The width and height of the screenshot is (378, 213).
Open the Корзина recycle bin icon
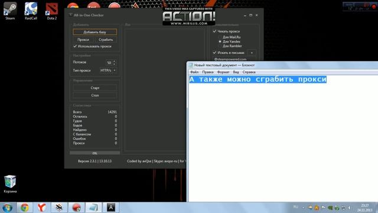click(x=10, y=184)
